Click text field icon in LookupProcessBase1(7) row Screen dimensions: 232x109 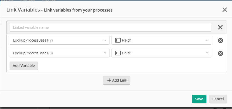118,40
